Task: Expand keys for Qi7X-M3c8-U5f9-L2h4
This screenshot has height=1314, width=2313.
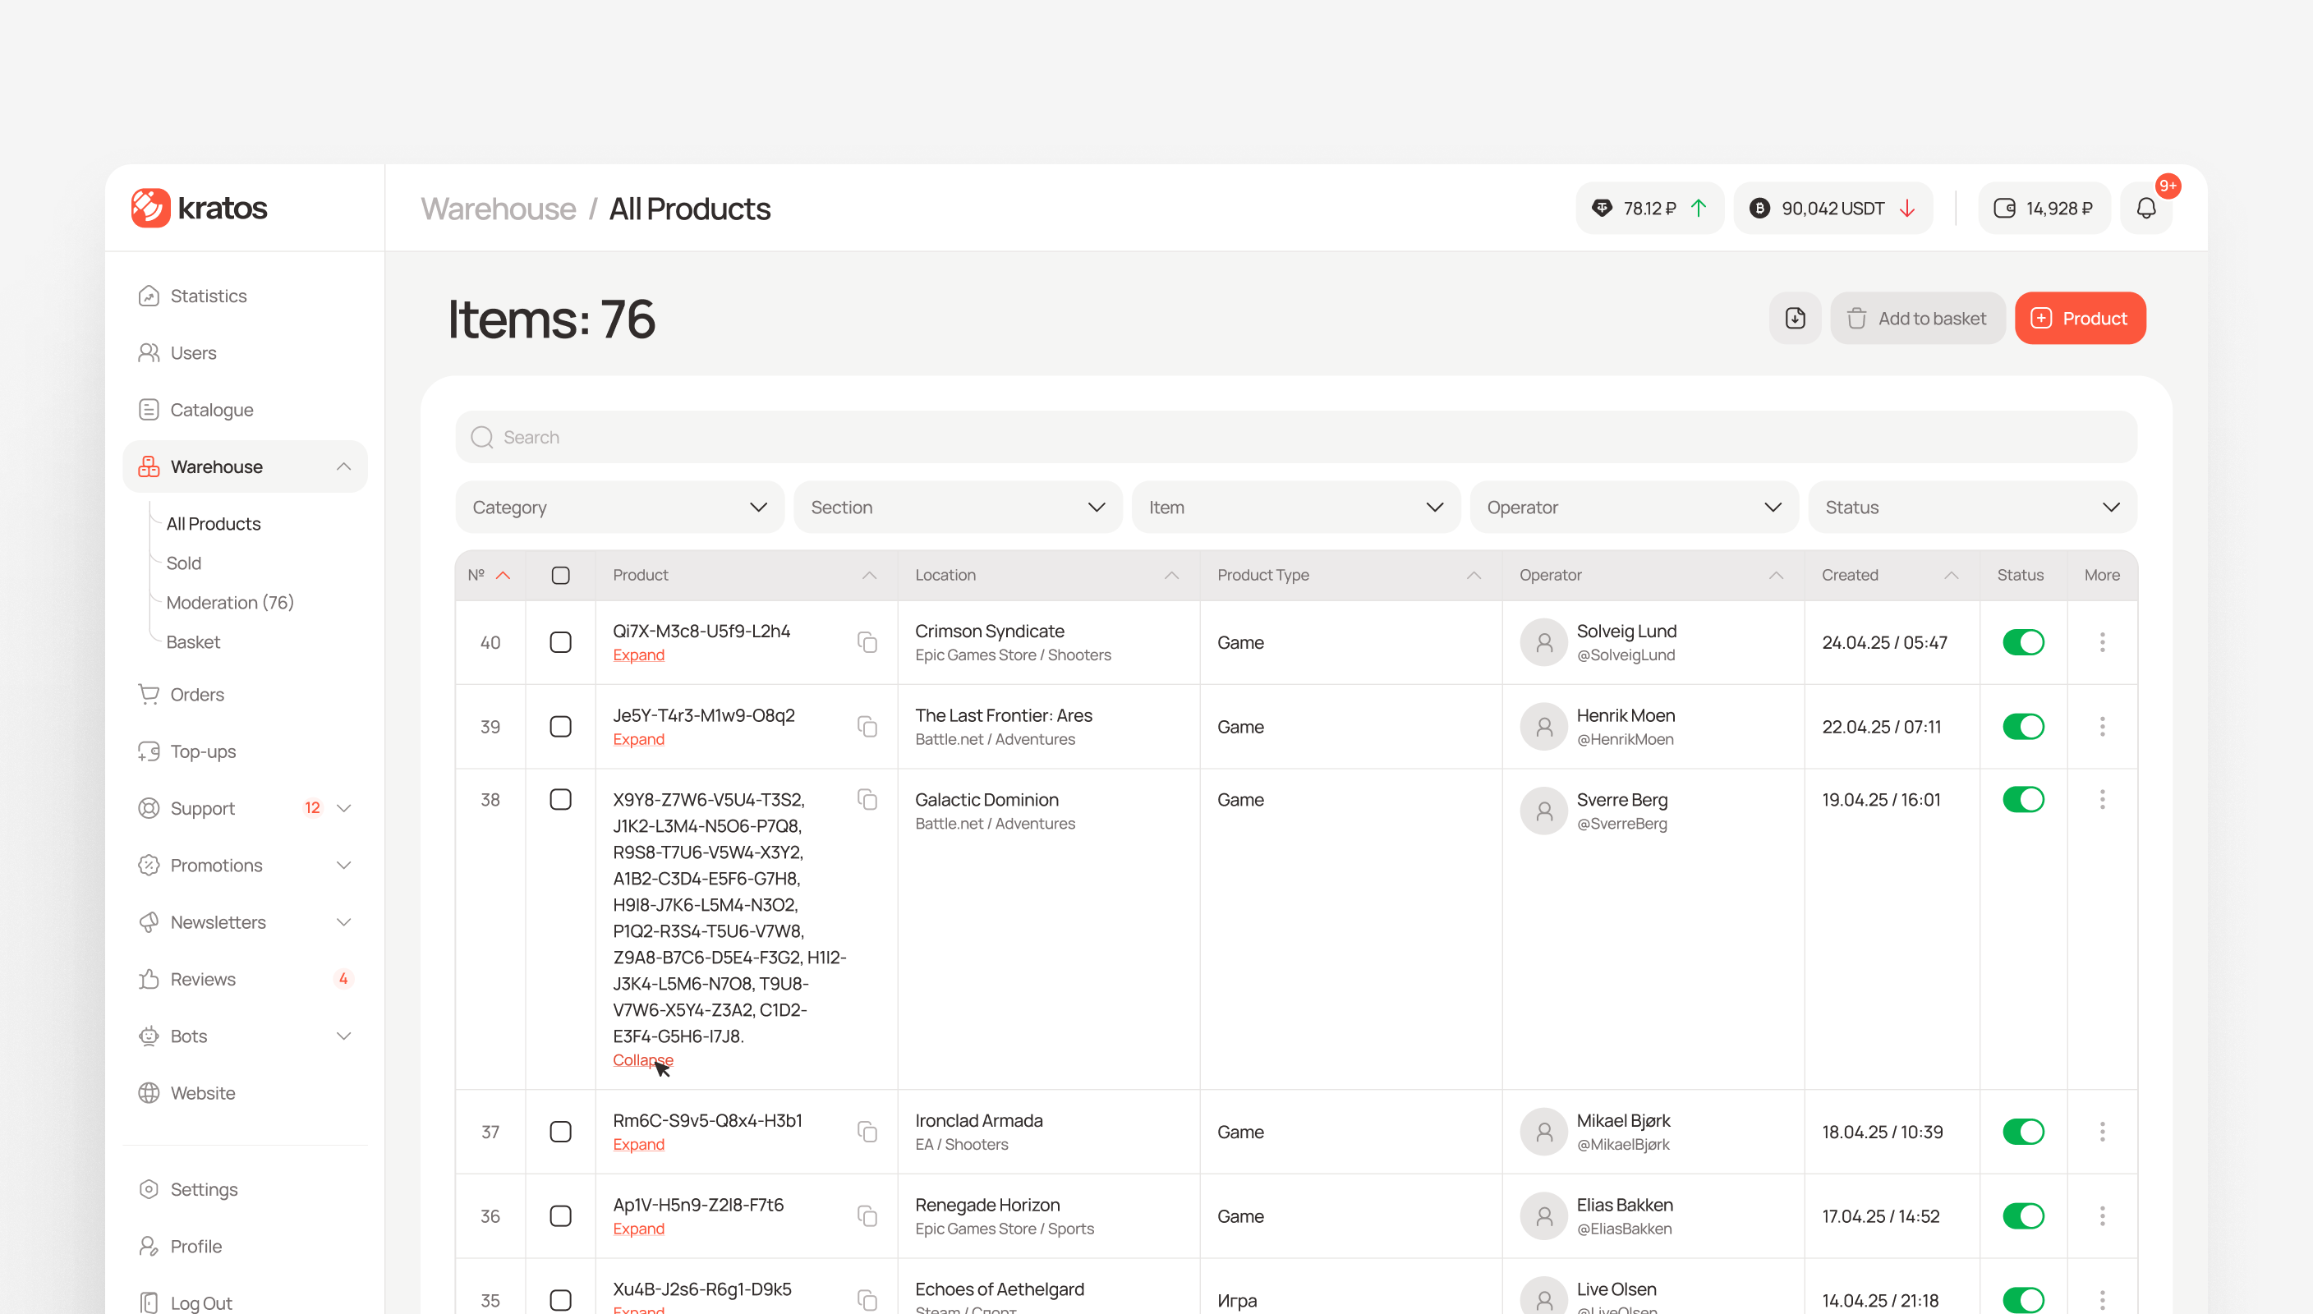Action: (x=638, y=655)
